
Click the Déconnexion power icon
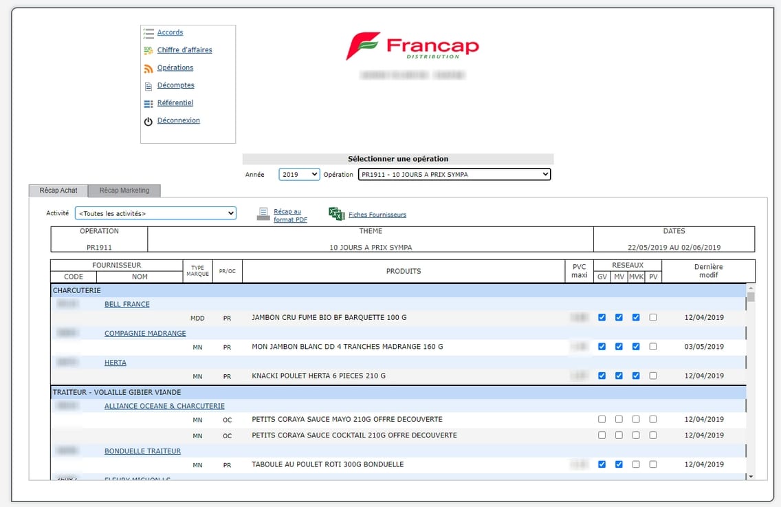coord(148,120)
